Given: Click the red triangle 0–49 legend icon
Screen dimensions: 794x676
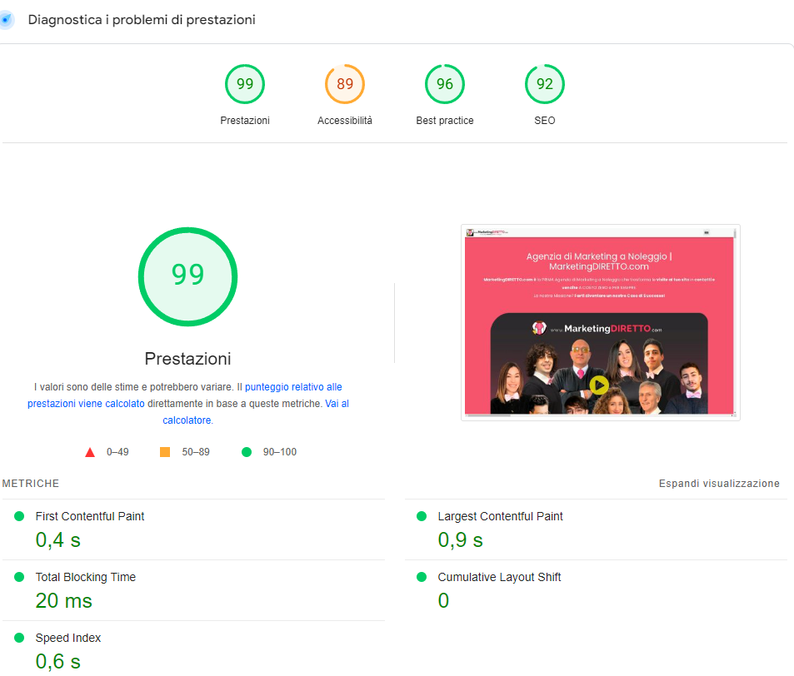Looking at the screenshot, I should coord(90,452).
